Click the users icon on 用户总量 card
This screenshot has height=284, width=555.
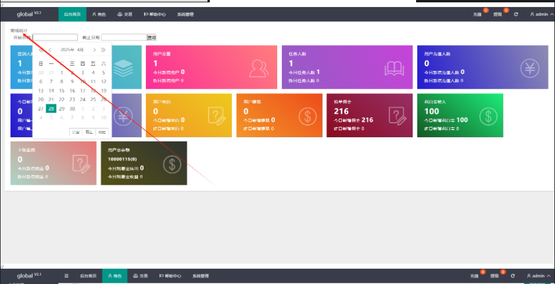point(258,68)
